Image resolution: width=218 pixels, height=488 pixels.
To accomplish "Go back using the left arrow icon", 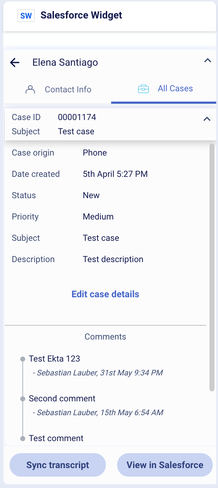I will (15, 63).
